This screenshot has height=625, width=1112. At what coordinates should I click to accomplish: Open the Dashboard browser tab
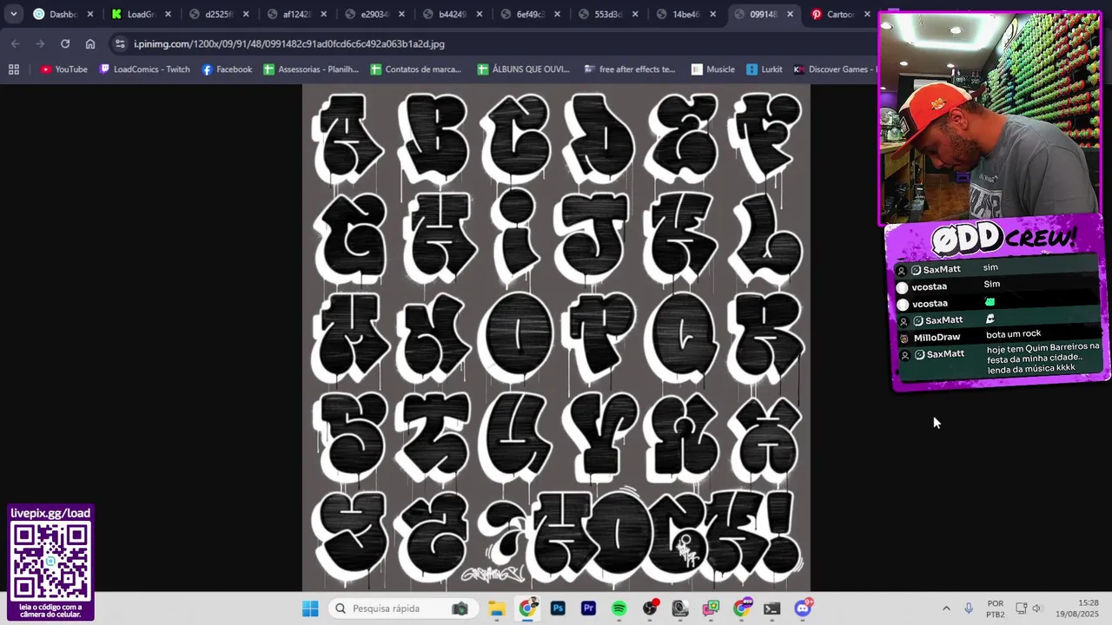click(63, 14)
